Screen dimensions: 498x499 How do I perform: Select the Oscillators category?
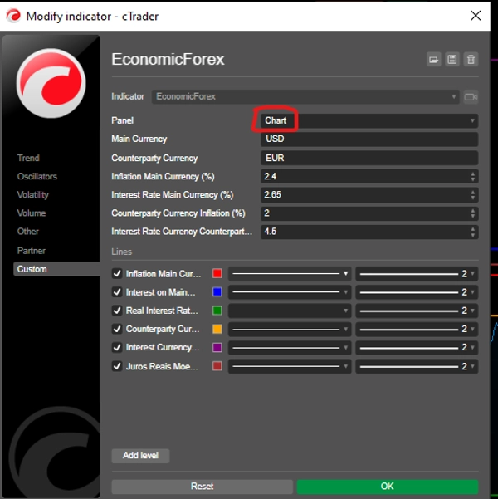pos(37,176)
